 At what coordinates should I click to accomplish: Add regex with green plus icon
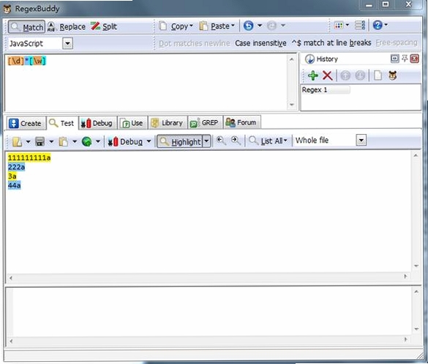pos(313,75)
